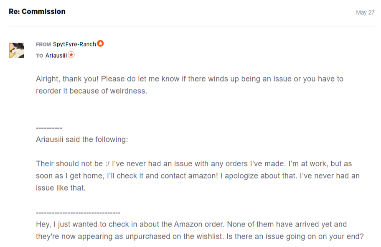This screenshot has width=381, height=247.
Task: Click the 'unpurchased on the wishlist' line
Action: [200, 236]
